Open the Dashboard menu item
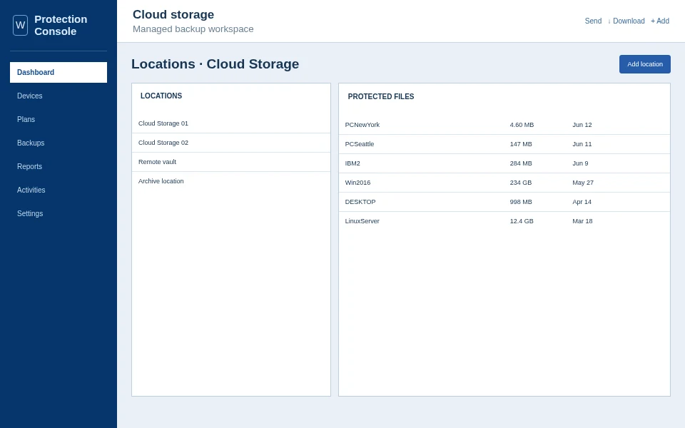Screen dimensions: 685x428 click(x=59, y=72)
